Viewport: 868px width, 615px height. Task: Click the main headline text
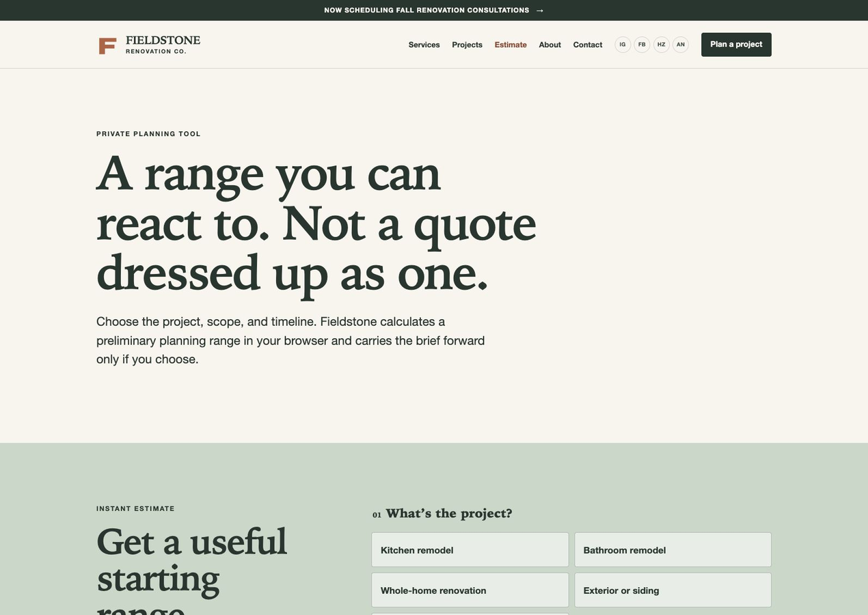point(316,224)
